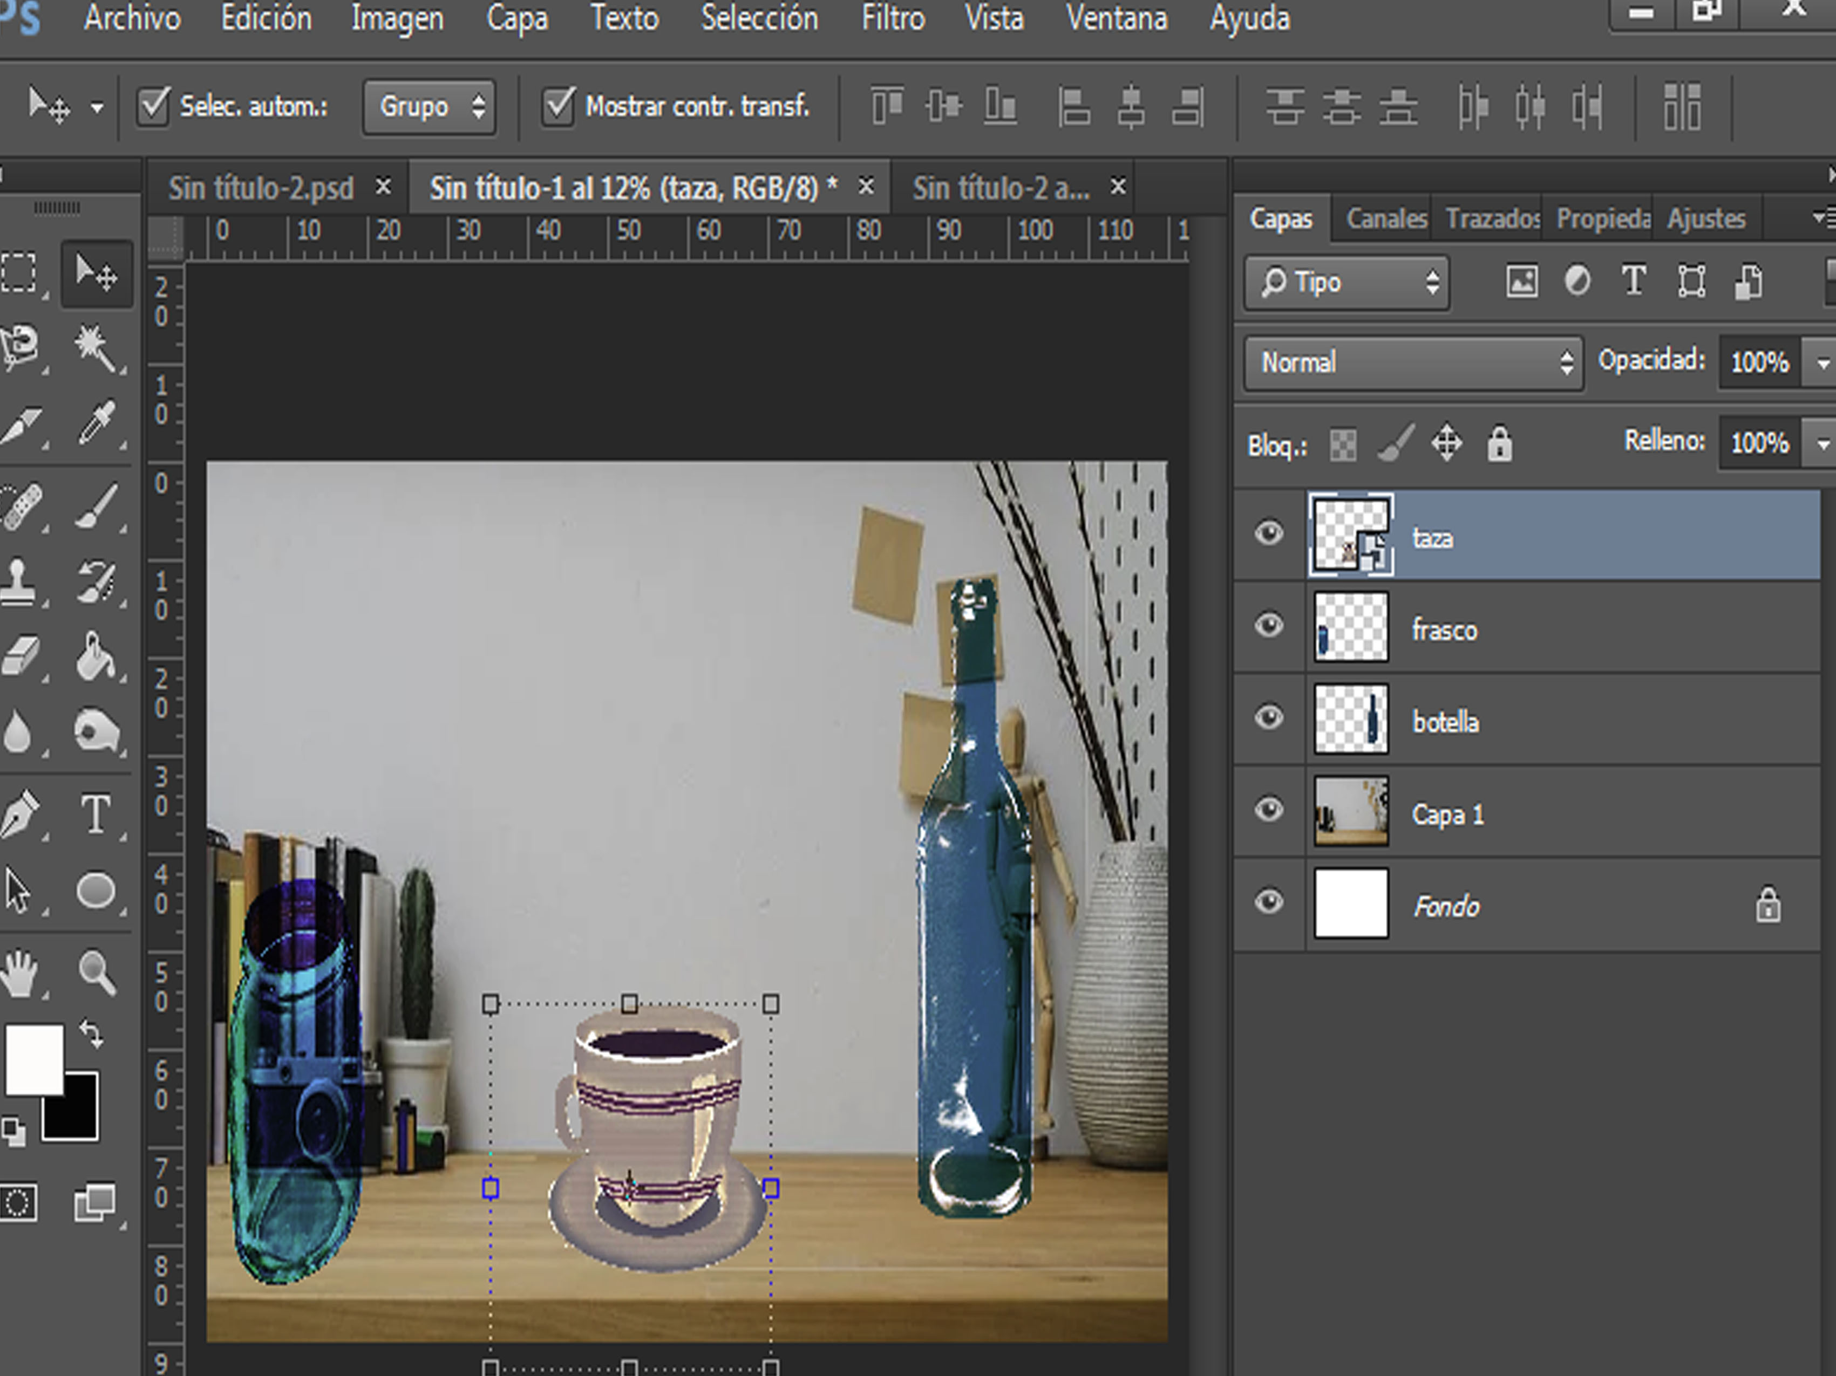1836x1376 pixels.
Task: Filter layers by adjustment layer type
Action: pos(1577,281)
